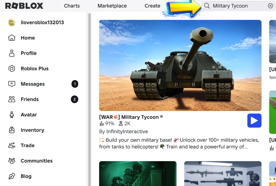Click the Friends badge showing 2
The height and width of the screenshot is (186, 276).
75,99
